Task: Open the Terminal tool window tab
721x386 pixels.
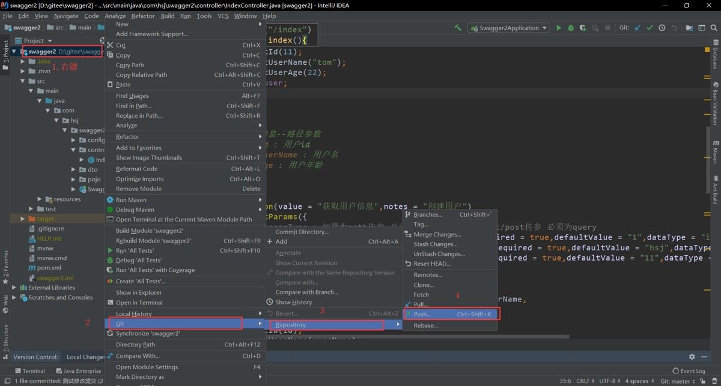Action: 29,371
